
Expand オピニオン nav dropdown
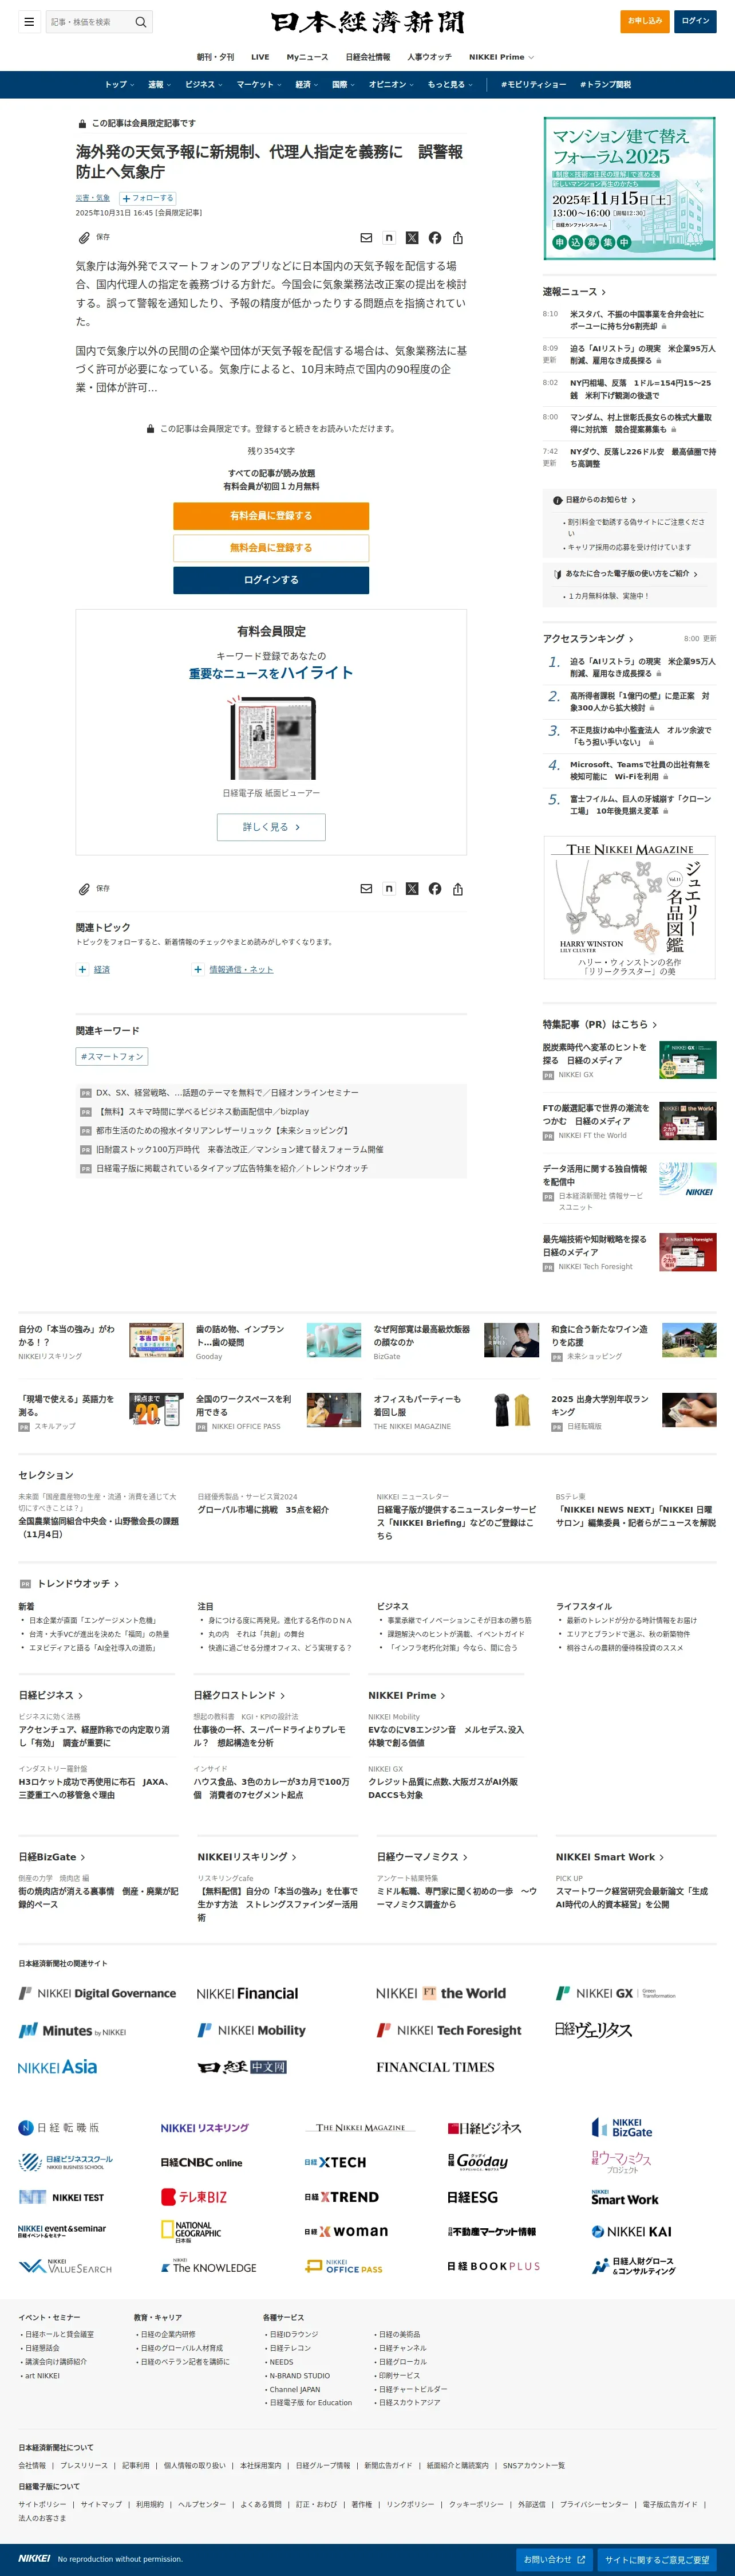pos(392,85)
